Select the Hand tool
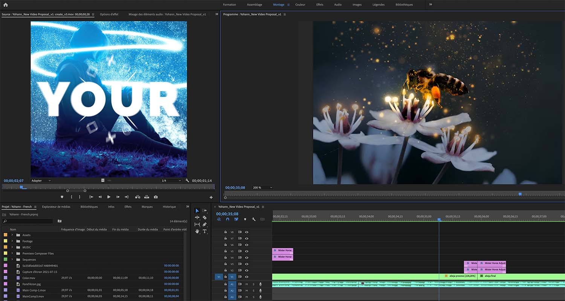This screenshot has width=565, height=301. pos(197,231)
